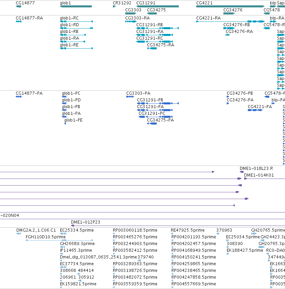This screenshot has height=289, width=285.
Task: Select EST GH26689.3prime
Action: click(77, 244)
